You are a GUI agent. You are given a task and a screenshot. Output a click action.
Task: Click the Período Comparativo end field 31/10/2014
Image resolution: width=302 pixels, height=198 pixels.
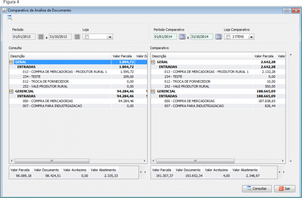coord(202,37)
